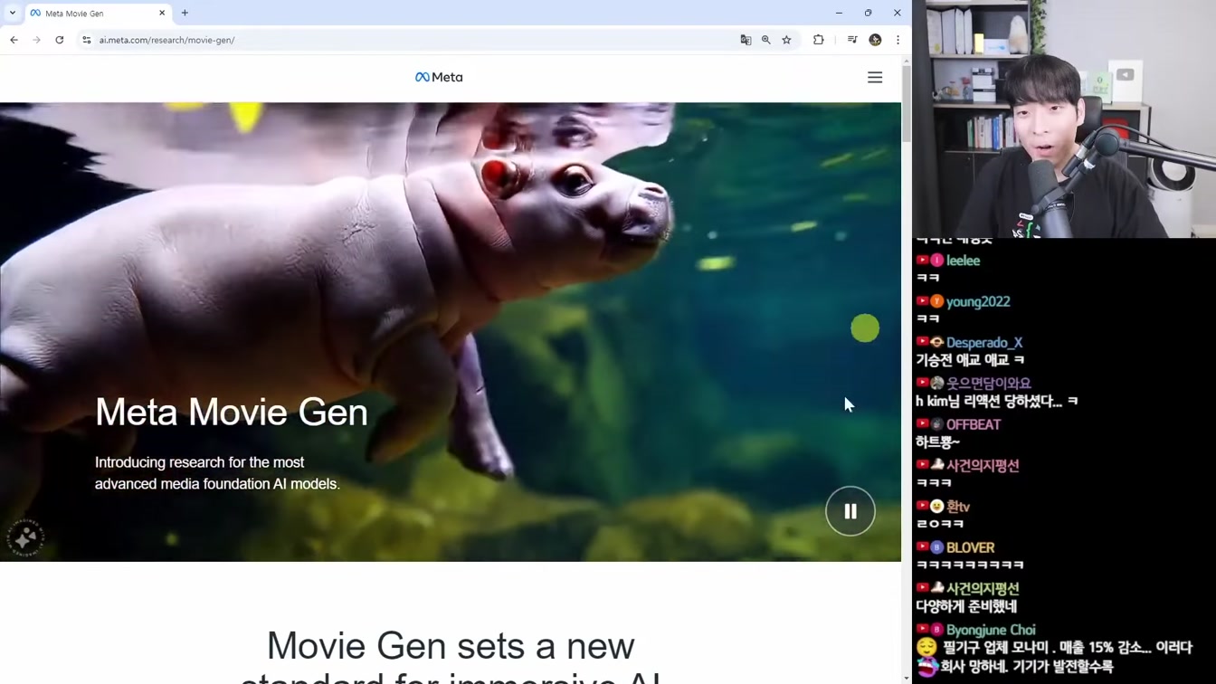Open the media control icon
Viewport: 1216px width, 684px height.
point(852,40)
